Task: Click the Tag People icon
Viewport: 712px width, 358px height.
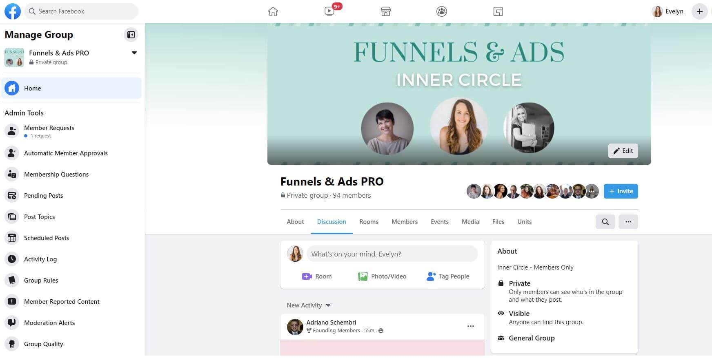Action: click(x=431, y=276)
